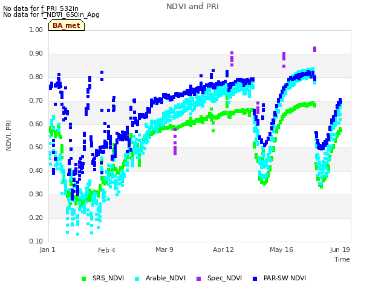Click the 0.20 y-axis tick label
This screenshot has height=290, width=387.
[x=36, y=217]
